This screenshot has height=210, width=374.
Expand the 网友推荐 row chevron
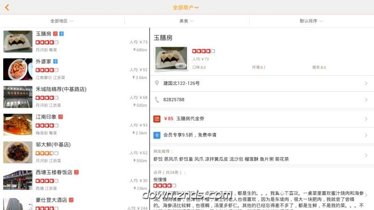(x=366, y=155)
